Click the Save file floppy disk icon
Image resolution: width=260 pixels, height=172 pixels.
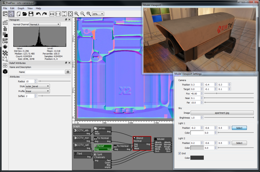tap(31, 14)
